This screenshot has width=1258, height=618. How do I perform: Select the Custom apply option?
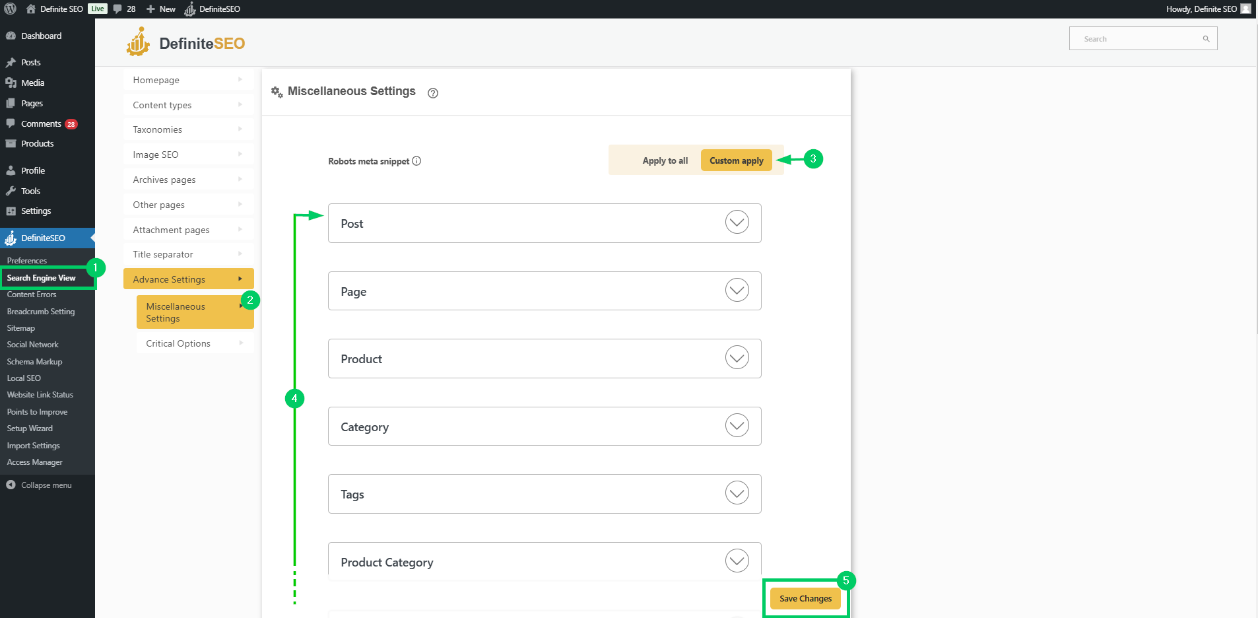point(737,160)
